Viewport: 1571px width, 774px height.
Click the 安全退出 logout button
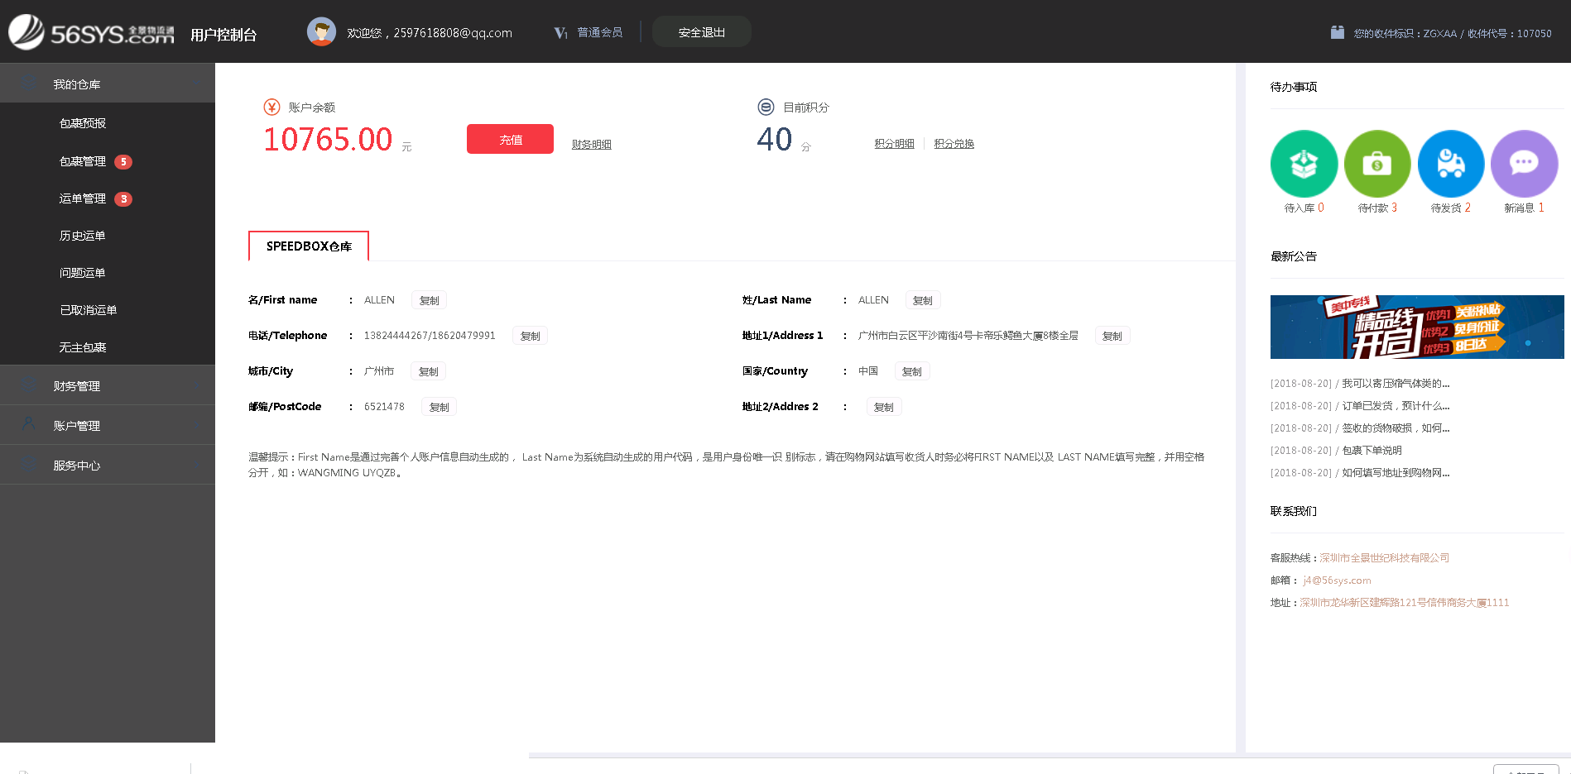(x=701, y=31)
